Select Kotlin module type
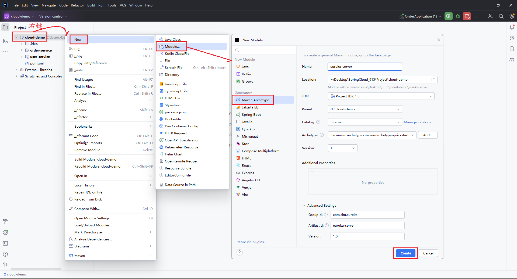Screen dimensions: 517x279 pyautogui.click(x=264, y=74)
